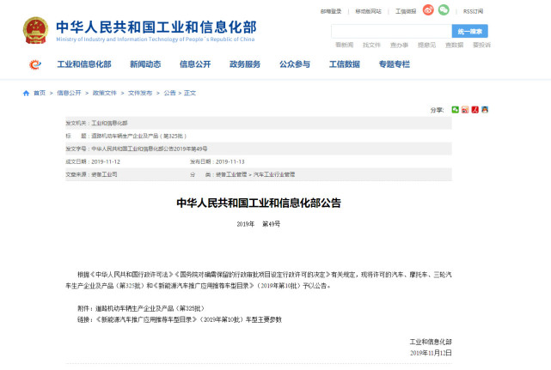Click 邮箱登录 link at top

(331, 11)
